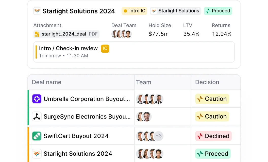Toggle the Proceed decision on Starlight Solutions row
The image size is (268, 162).
(x=213, y=154)
